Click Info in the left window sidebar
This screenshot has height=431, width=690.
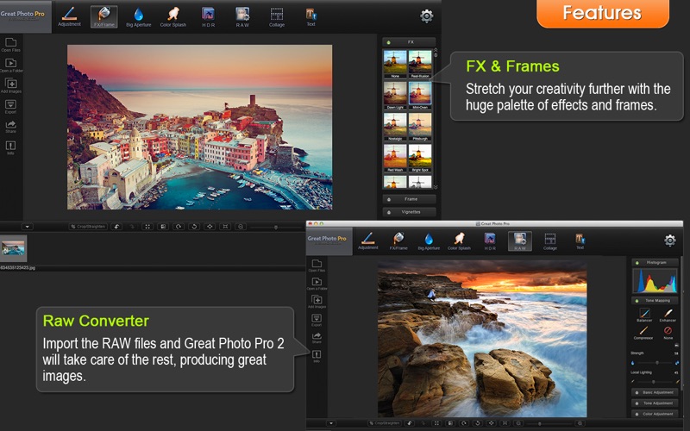10,147
